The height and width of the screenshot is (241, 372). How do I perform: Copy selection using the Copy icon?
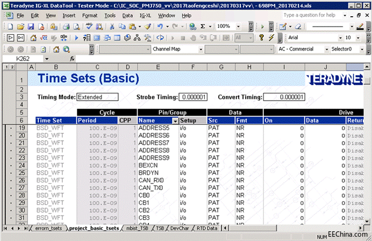(122, 26)
